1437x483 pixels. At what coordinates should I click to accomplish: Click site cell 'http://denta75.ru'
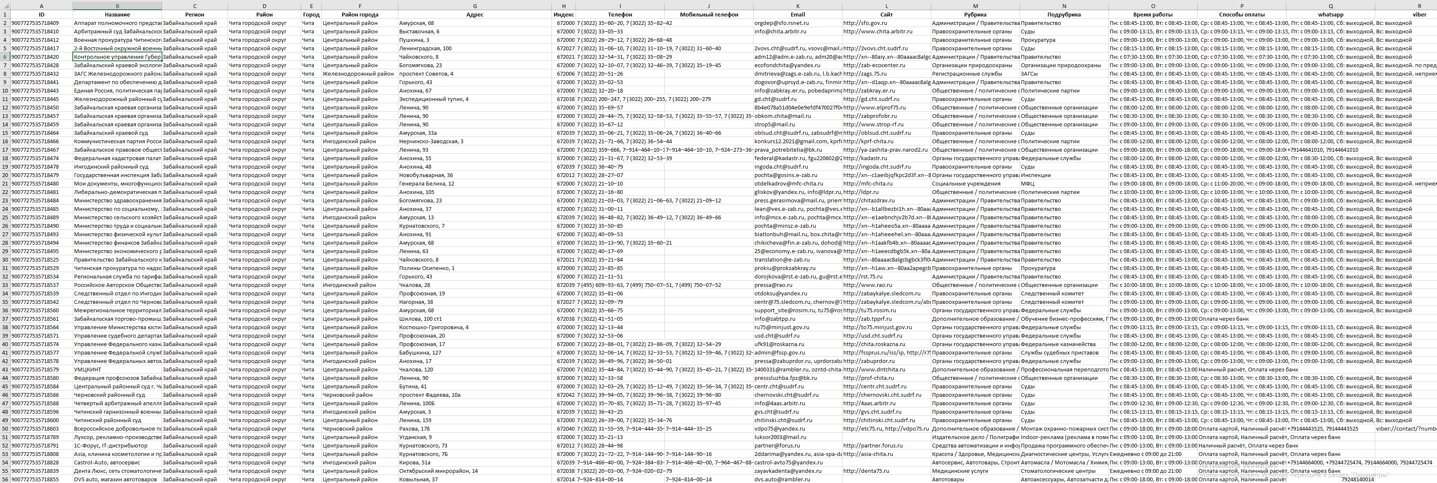pos(886,471)
